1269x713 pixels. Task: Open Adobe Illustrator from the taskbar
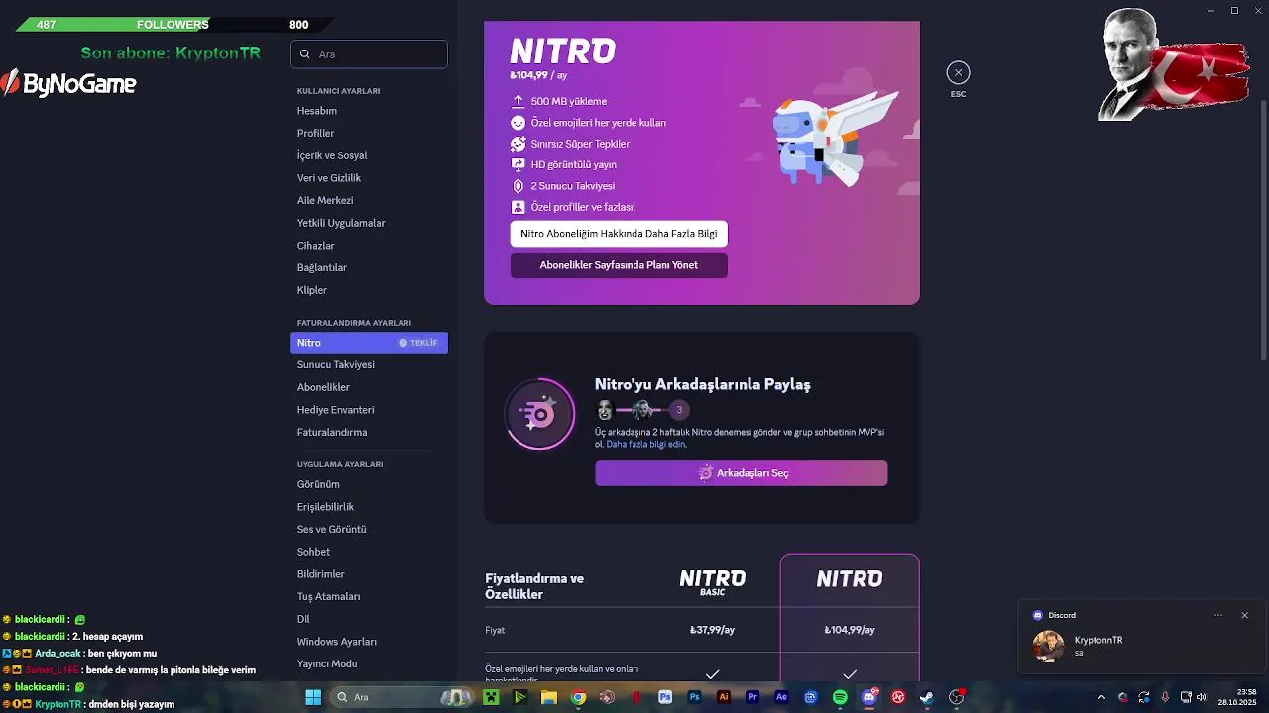point(724,697)
